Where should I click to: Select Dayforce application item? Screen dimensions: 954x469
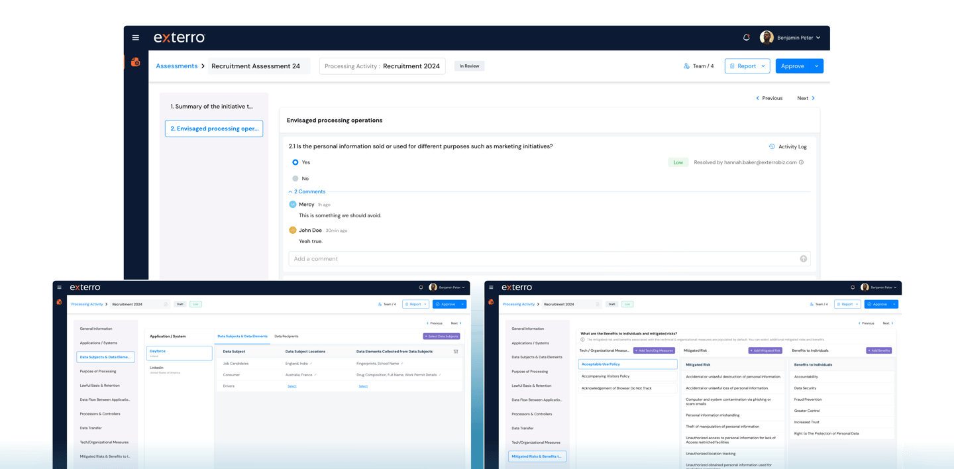(x=180, y=353)
